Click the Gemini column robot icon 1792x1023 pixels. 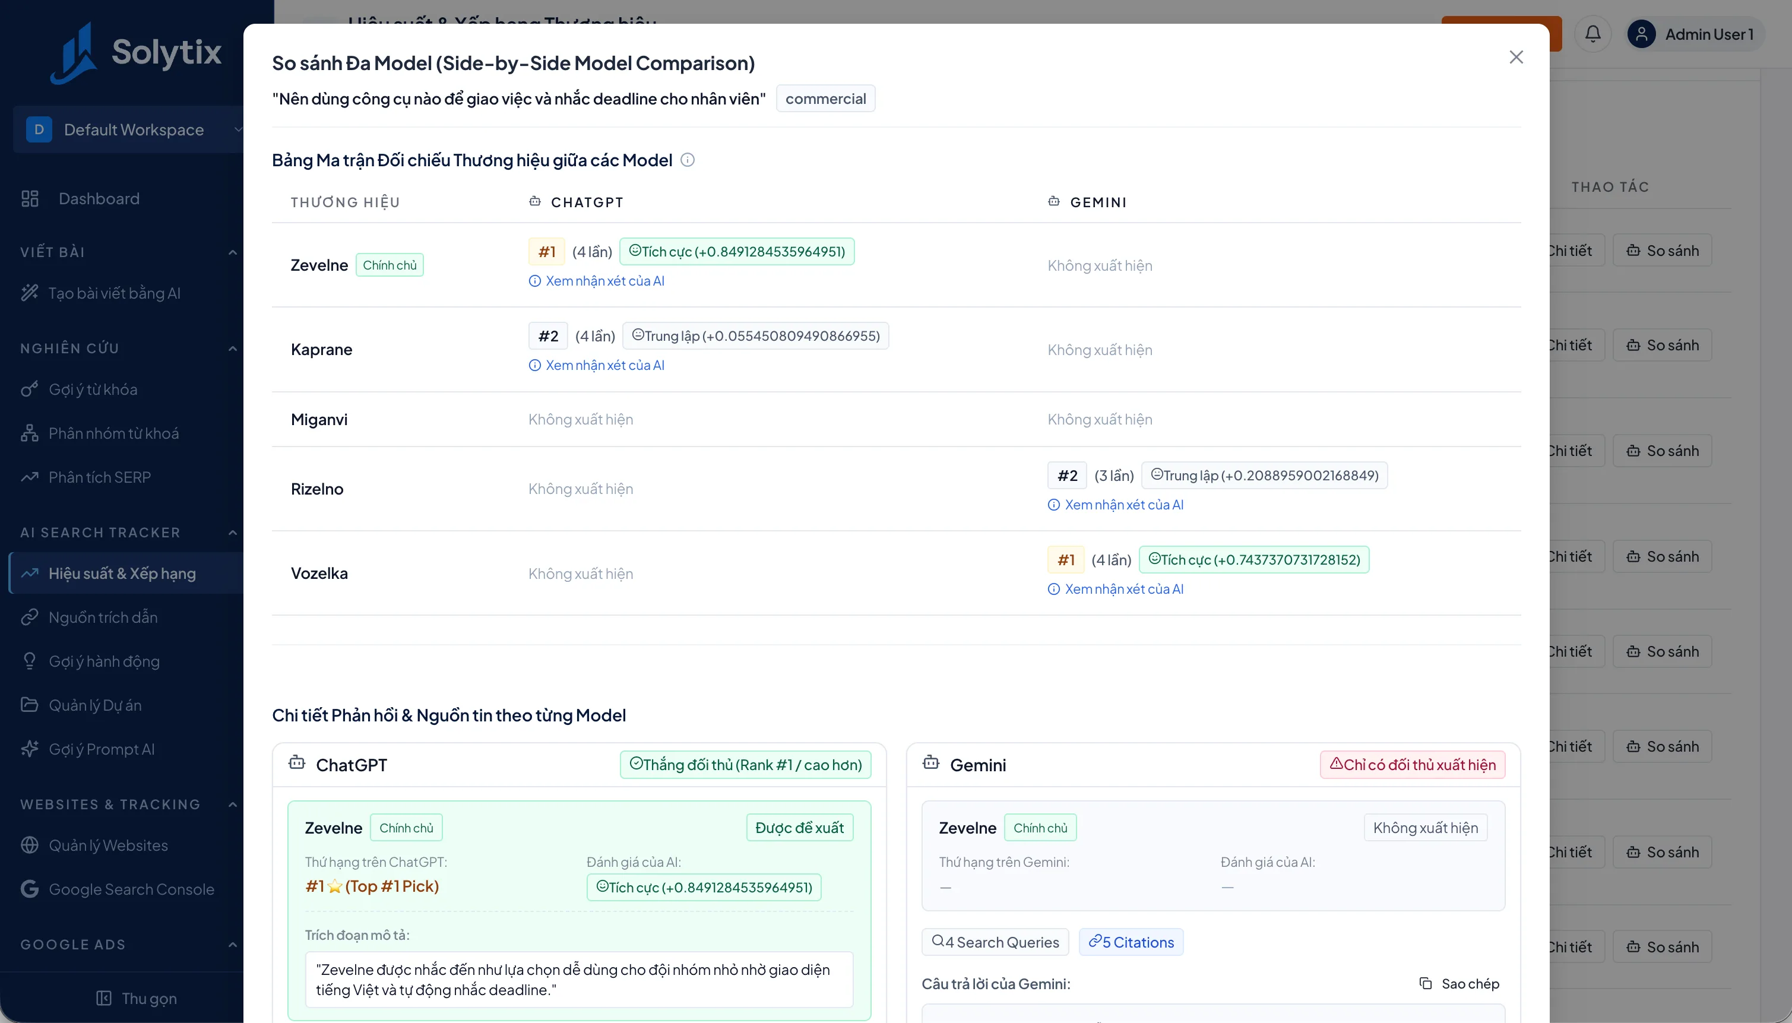1054,202
